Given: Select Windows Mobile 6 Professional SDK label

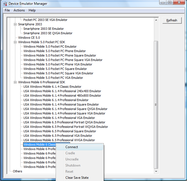Looking at the screenshot, I should coord(42,82).
